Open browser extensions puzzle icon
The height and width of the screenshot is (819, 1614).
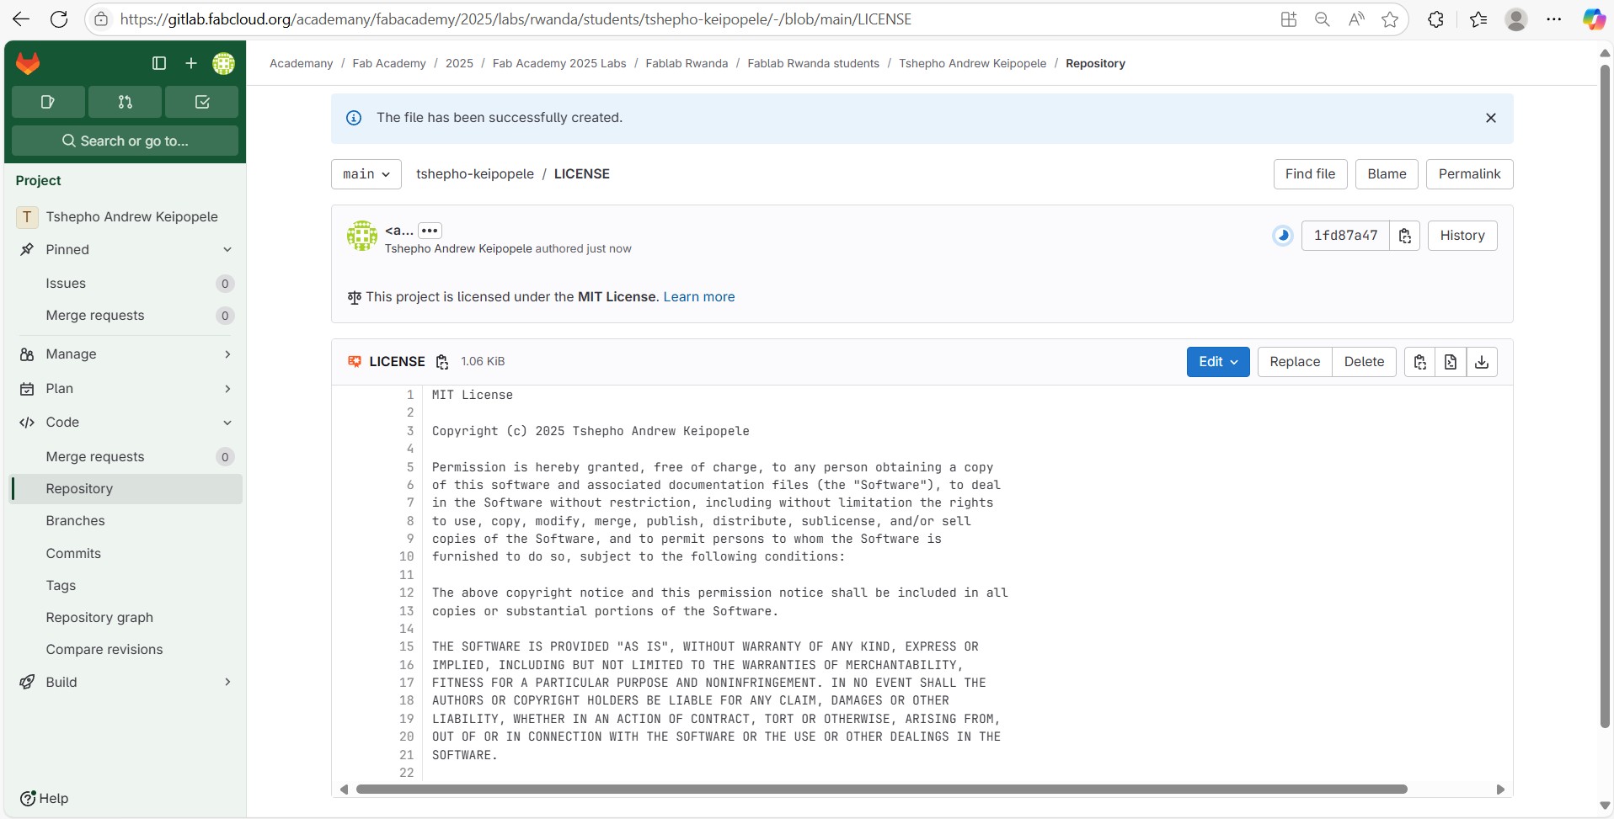[x=1436, y=19]
